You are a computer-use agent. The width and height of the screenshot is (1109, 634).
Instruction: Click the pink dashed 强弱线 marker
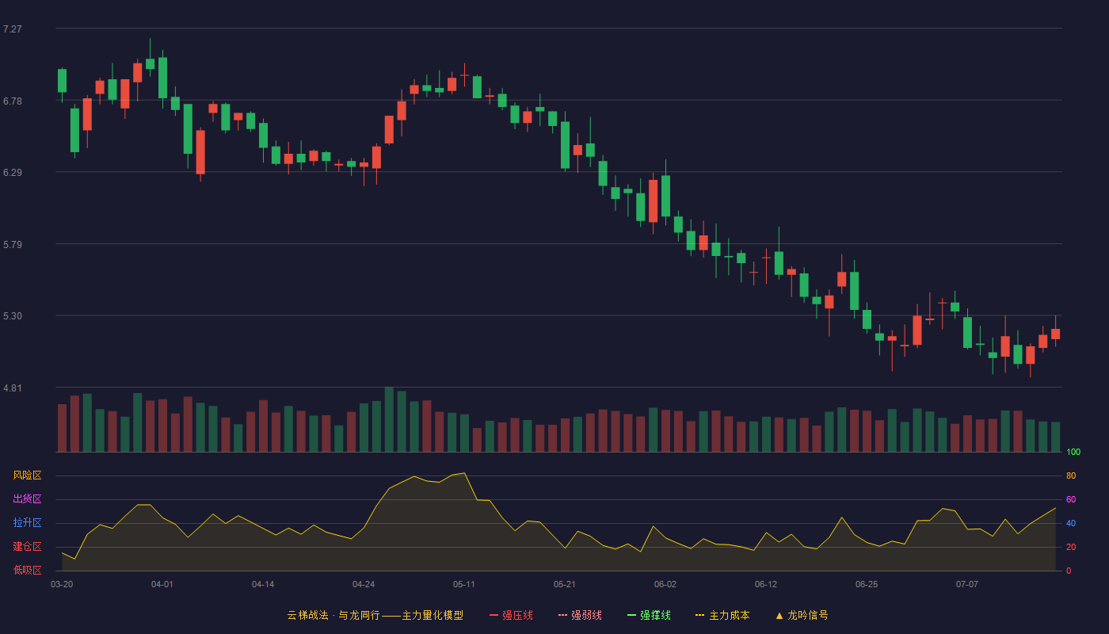tap(562, 615)
